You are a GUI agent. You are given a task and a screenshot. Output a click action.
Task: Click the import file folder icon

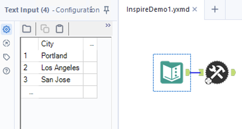(x=27, y=29)
